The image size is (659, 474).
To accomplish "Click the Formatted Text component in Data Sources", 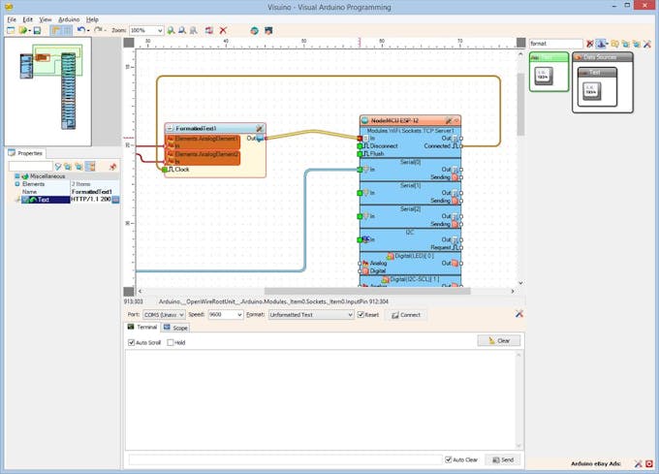I will tap(593, 90).
